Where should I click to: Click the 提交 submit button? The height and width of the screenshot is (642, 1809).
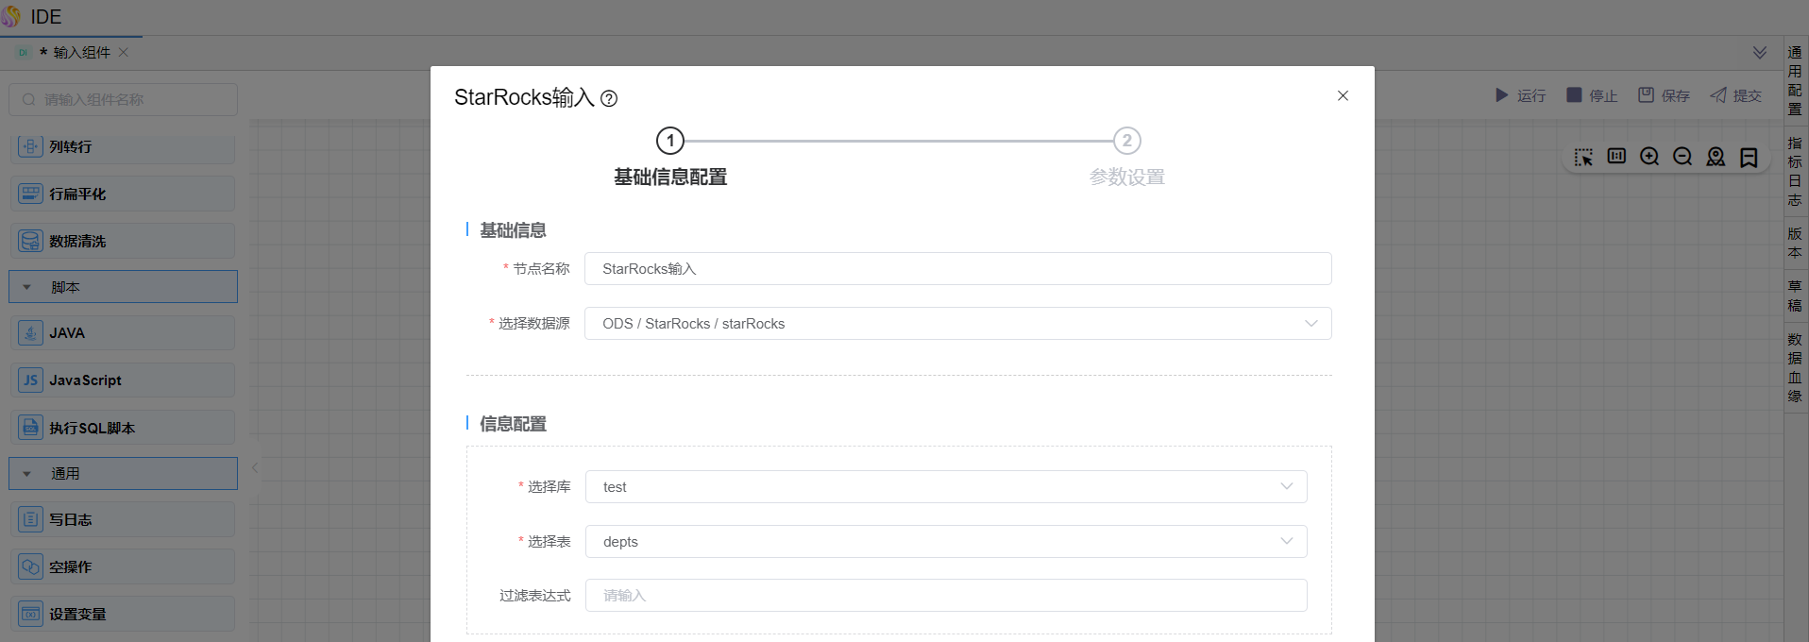1735,95
